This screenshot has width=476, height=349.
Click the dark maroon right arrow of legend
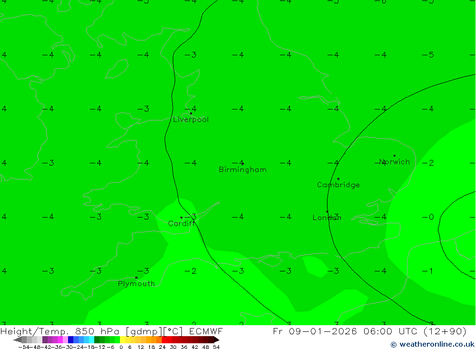click(x=217, y=339)
